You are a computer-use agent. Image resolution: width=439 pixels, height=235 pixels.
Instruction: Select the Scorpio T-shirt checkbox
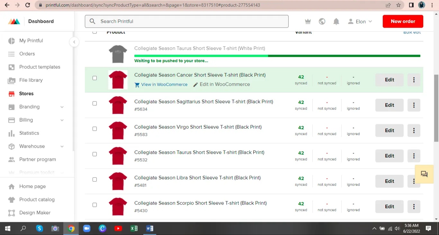click(x=94, y=205)
